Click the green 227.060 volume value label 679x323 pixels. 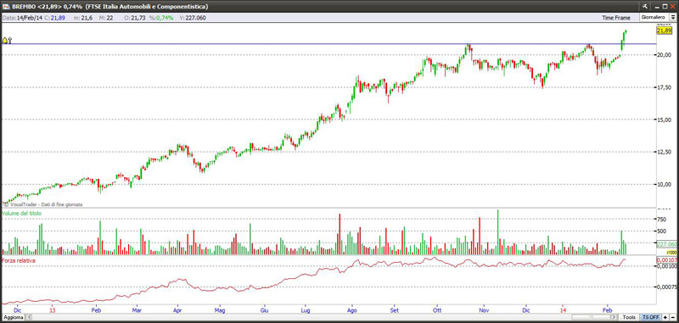[667, 245]
